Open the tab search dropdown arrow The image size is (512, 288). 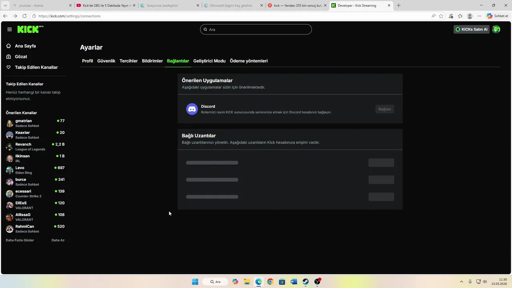(5, 6)
